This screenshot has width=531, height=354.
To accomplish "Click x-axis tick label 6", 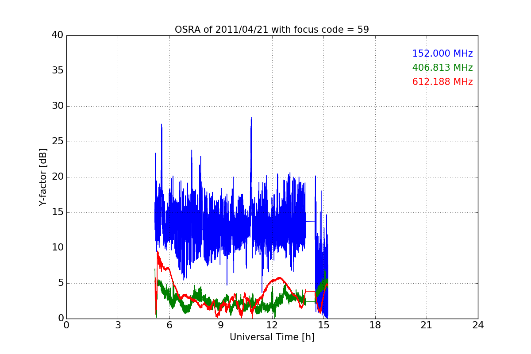I will (x=169, y=325).
